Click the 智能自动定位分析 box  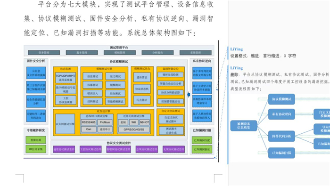[171, 84]
